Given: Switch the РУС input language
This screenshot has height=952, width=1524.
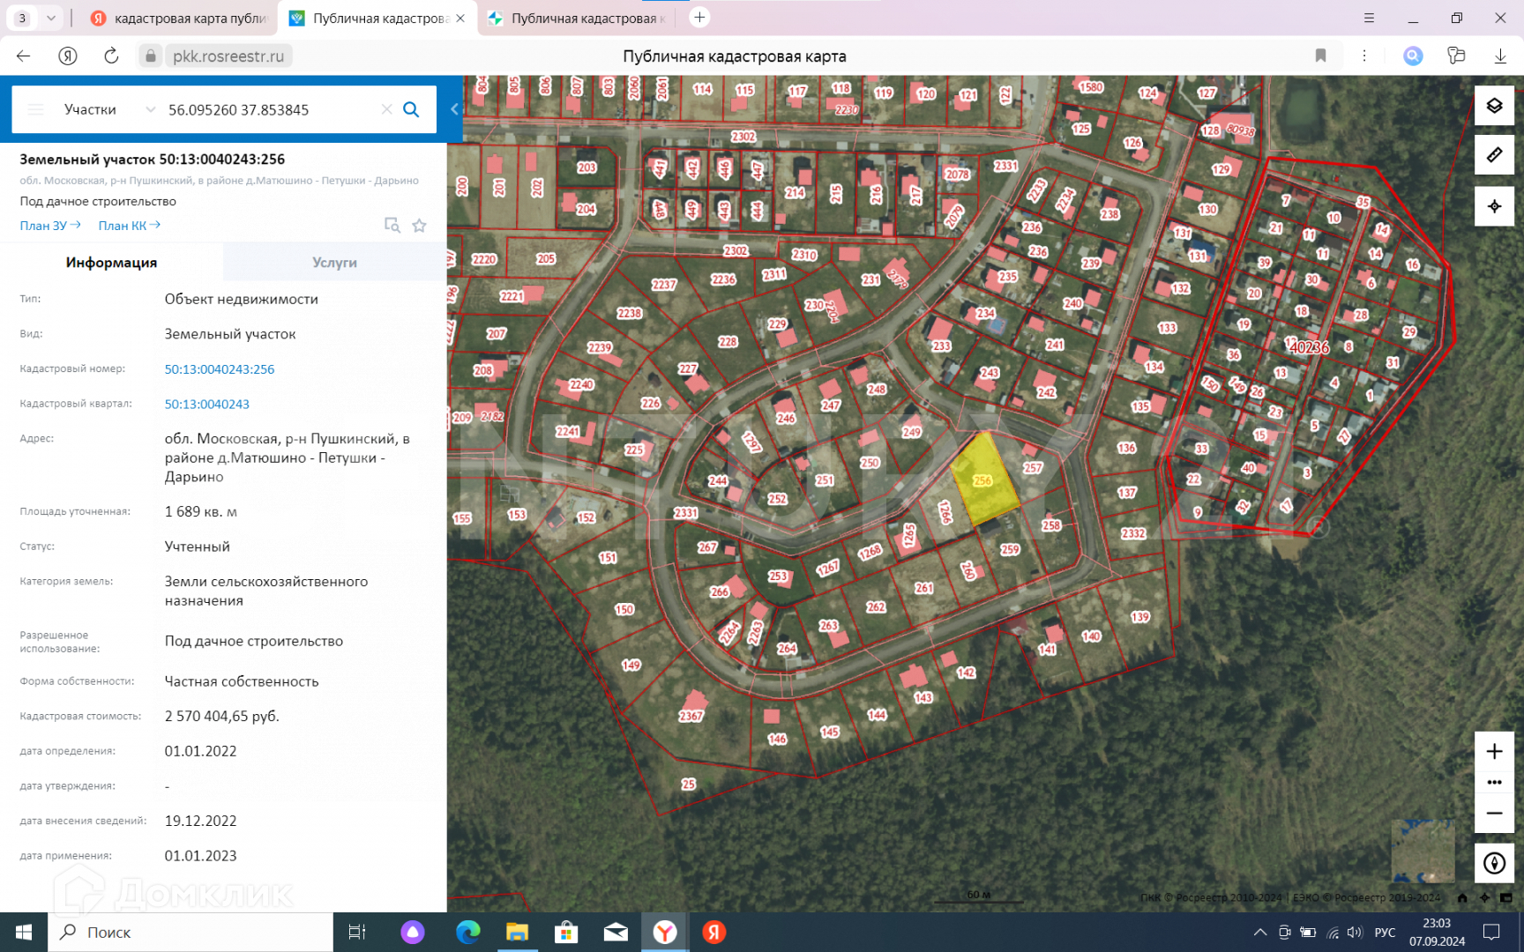Looking at the screenshot, I should pyautogui.click(x=1385, y=933).
